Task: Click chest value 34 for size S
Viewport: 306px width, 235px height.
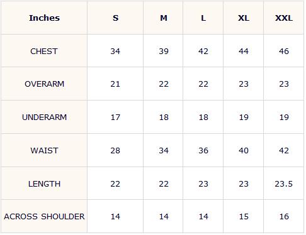Action: tap(115, 52)
